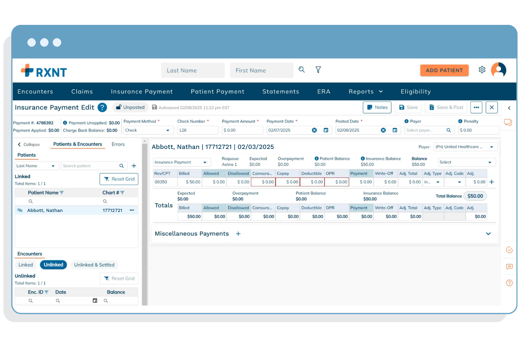Click the Insurance Balance info icon
This screenshot has width=521, height=347.
pyautogui.click(x=363, y=158)
